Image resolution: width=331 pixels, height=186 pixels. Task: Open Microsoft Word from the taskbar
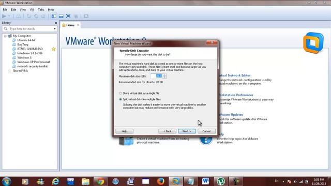click(205, 181)
